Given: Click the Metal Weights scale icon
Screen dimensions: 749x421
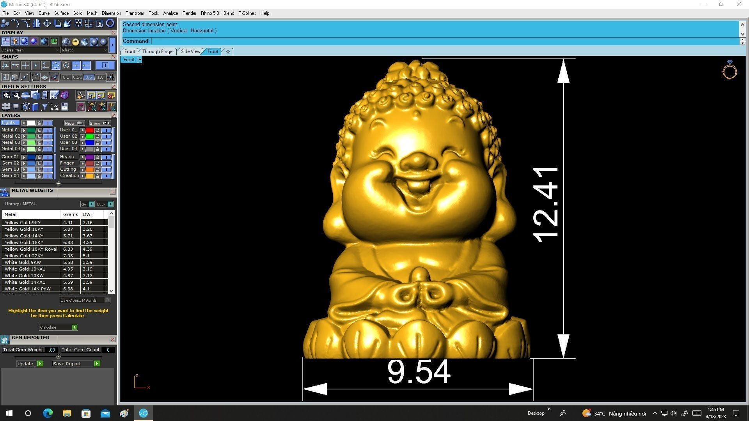Looking at the screenshot, I should 5,192.
